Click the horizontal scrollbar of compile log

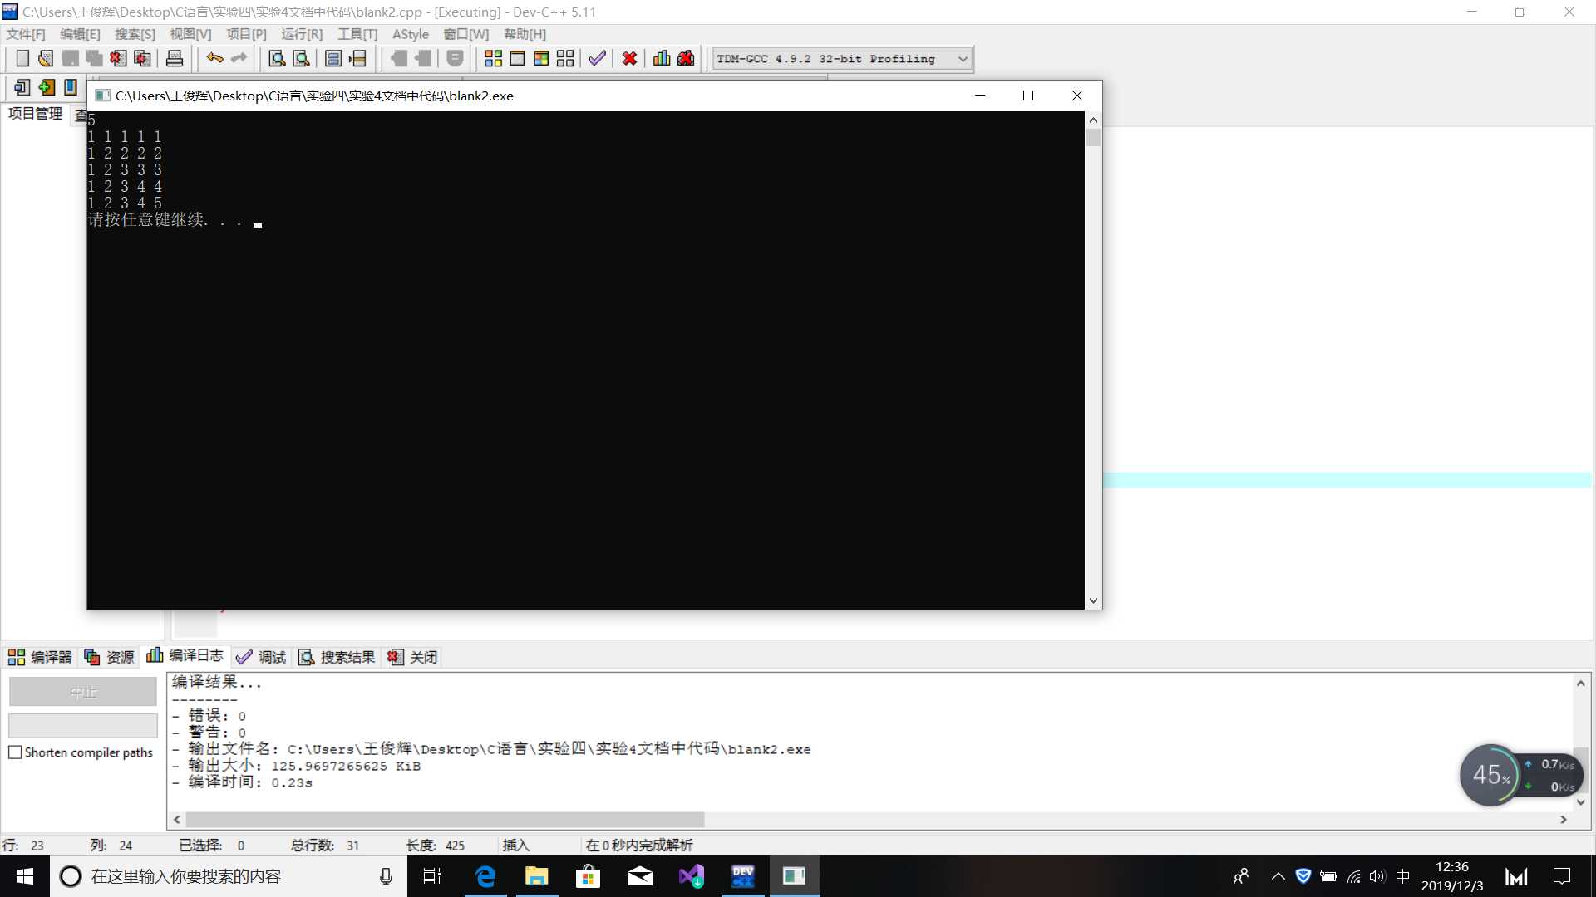(x=445, y=820)
